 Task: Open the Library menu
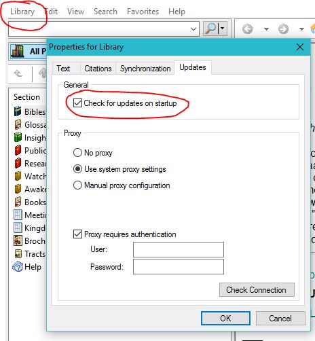pyautogui.click(x=22, y=12)
